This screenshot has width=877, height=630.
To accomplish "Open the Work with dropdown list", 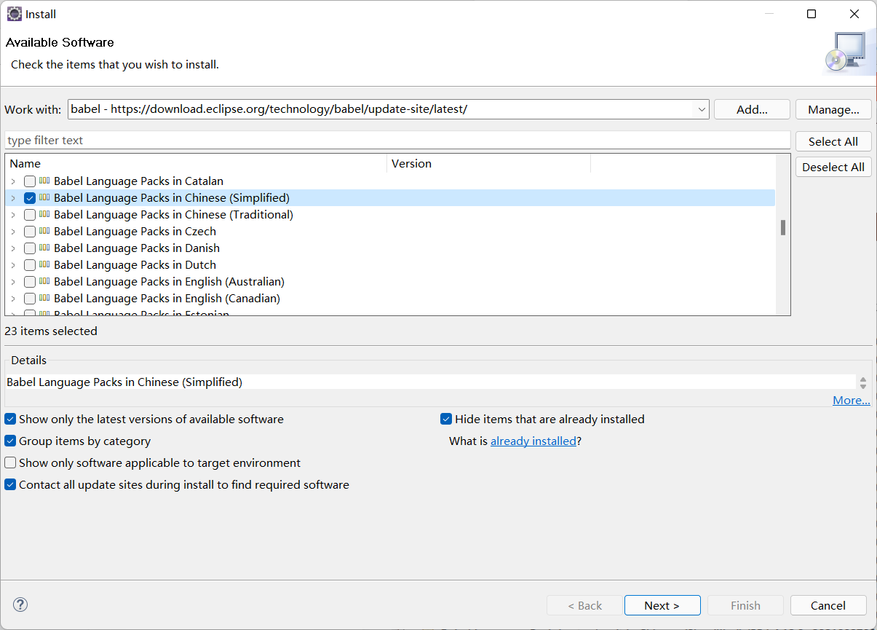I will [x=702, y=109].
